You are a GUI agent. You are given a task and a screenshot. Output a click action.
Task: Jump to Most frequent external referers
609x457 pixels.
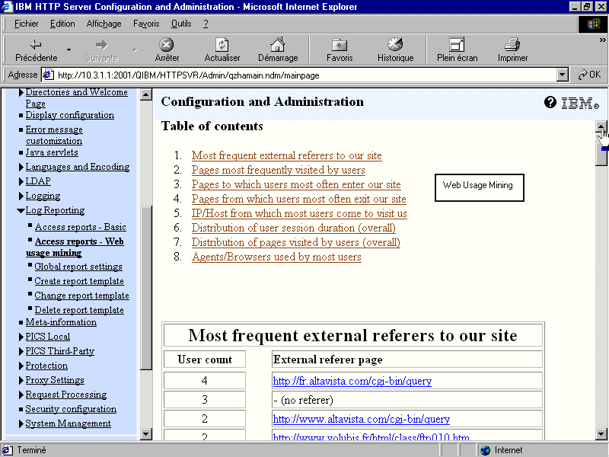[x=287, y=156]
